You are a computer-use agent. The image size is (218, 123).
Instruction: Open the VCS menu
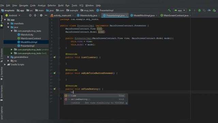pos(81,5)
